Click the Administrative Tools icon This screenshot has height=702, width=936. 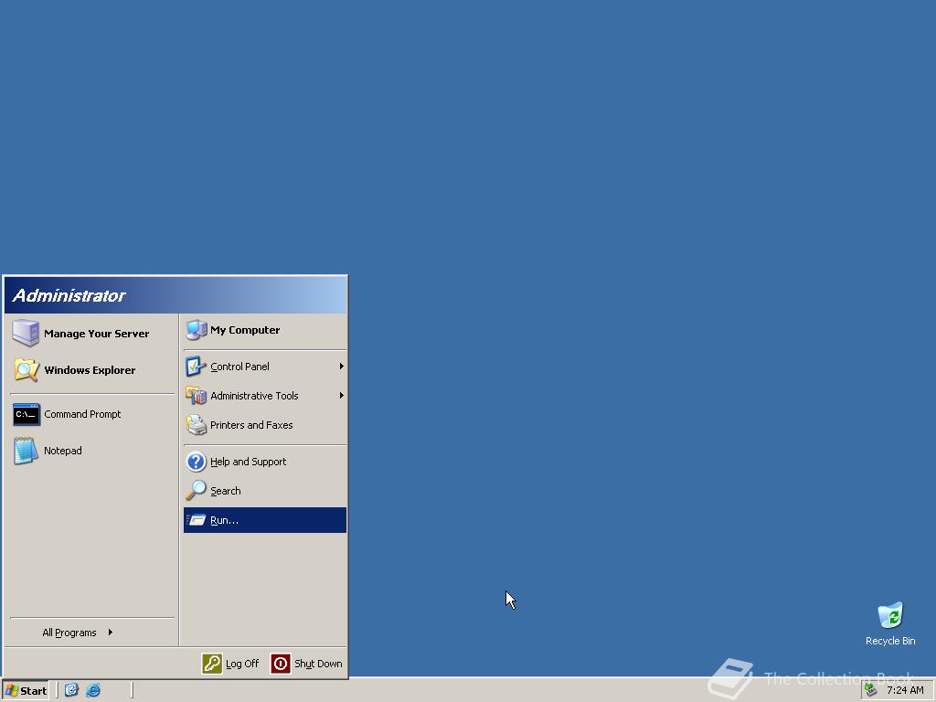click(x=196, y=395)
